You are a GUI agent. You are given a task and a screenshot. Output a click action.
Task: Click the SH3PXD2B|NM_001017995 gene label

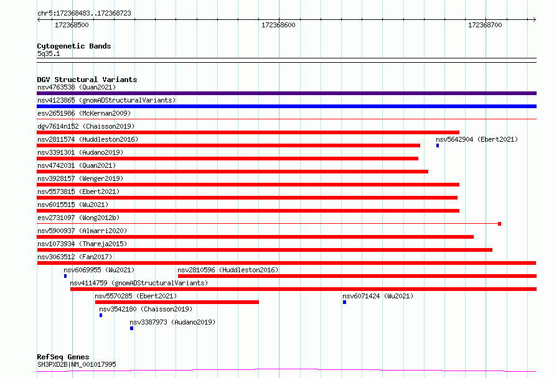coord(77,364)
